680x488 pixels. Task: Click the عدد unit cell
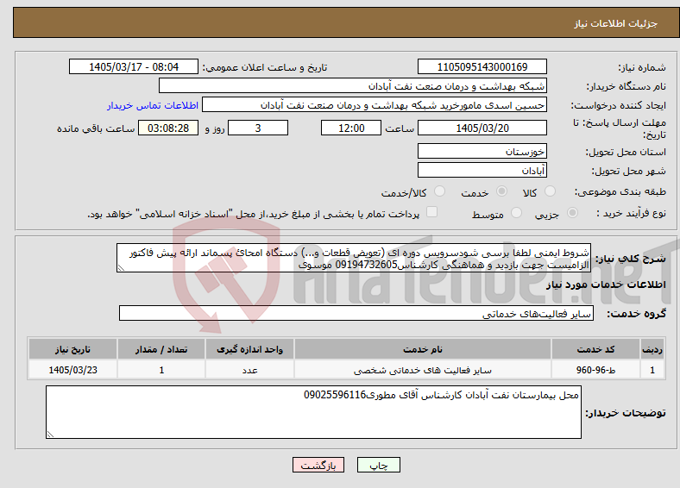point(249,370)
